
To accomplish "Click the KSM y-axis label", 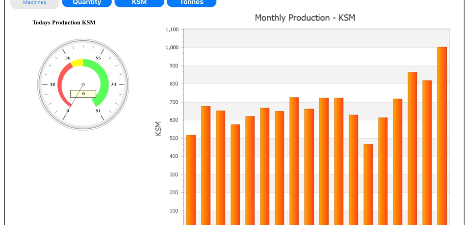I will click(158, 128).
